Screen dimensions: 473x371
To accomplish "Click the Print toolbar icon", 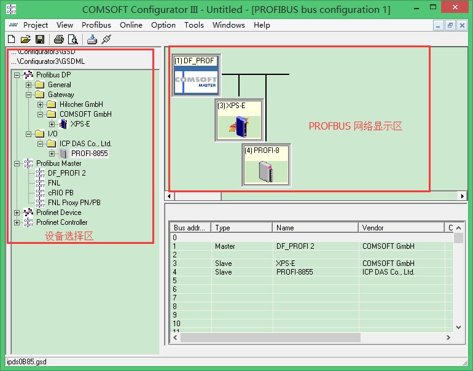I will (x=59, y=39).
